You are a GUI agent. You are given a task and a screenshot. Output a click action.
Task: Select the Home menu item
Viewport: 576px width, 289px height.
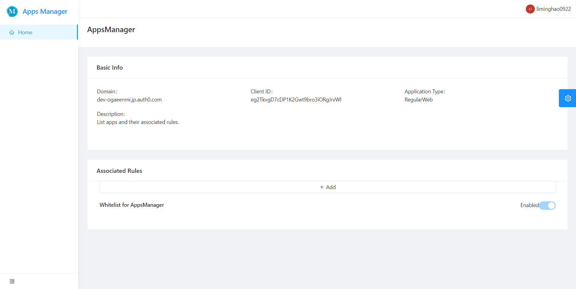pos(39,32)
